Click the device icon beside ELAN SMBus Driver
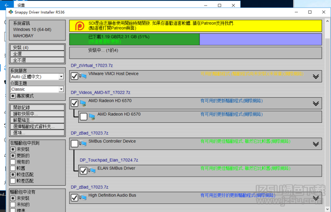331x212 pixels. point(92,170)
